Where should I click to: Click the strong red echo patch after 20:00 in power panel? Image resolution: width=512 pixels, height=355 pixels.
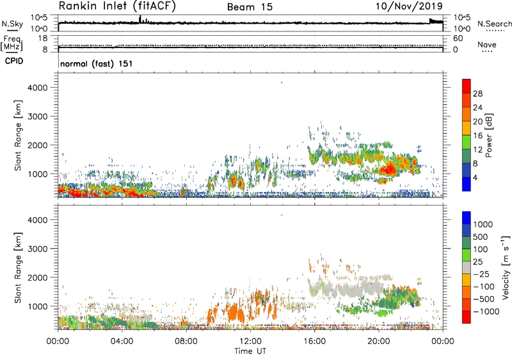(x=389, y=169)
